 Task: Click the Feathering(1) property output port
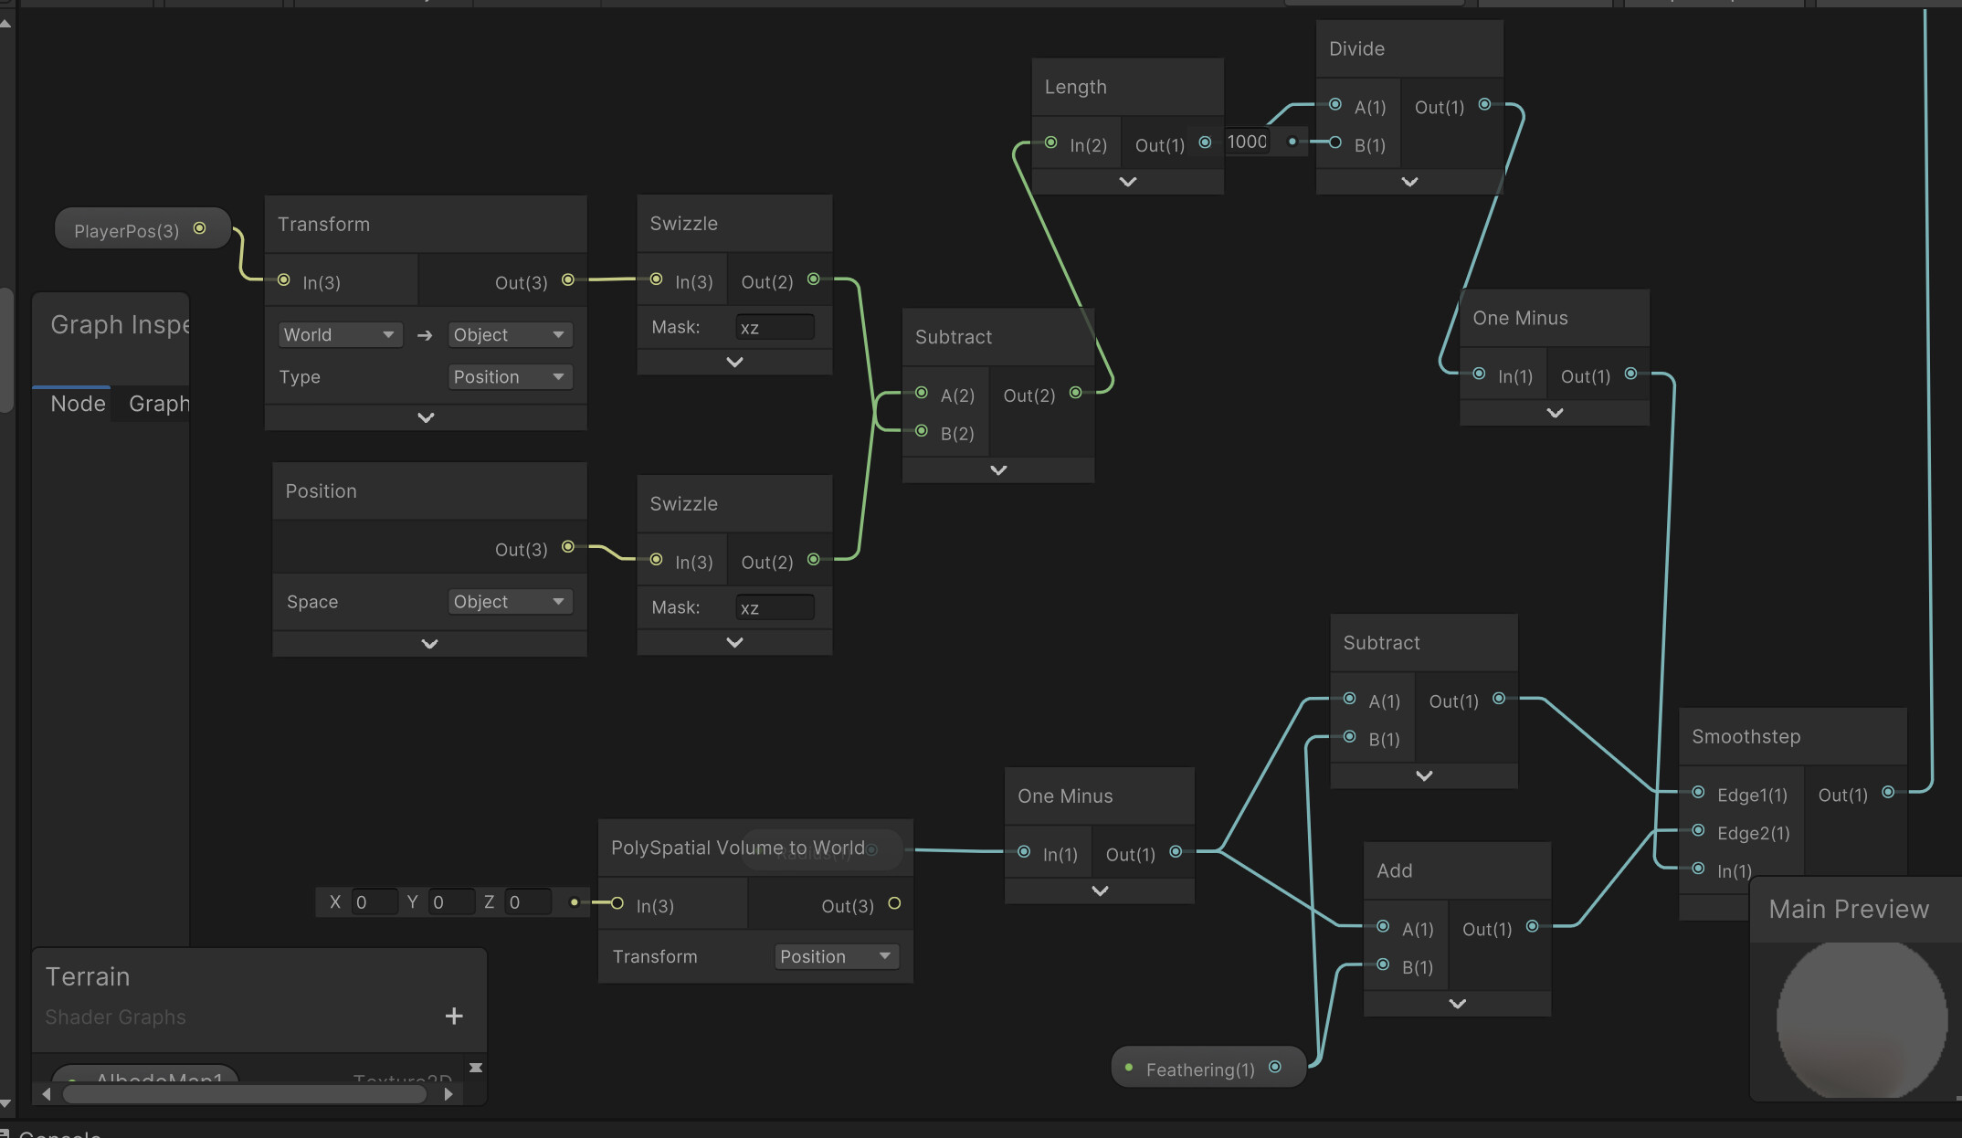(x=1274, y=1067)
